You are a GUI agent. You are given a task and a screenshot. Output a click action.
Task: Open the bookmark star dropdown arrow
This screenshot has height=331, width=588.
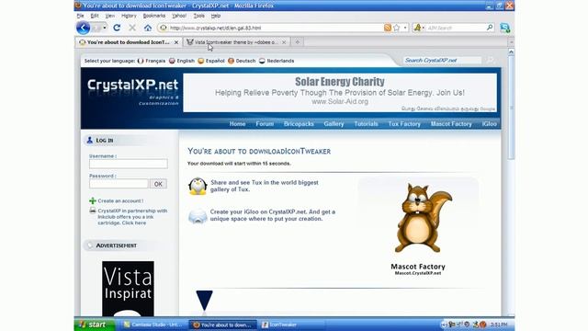405,28
